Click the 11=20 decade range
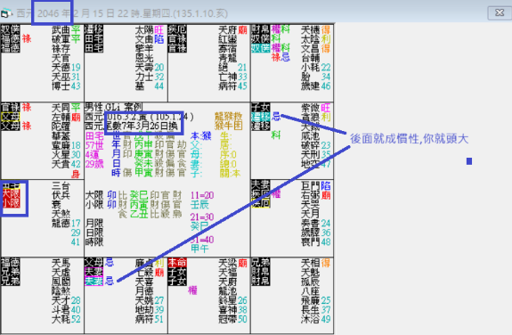512x335 pixels. (202, 195)
